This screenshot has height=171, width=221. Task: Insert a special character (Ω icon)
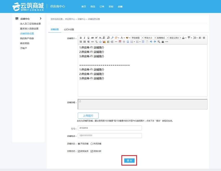(x=128, y=42)
